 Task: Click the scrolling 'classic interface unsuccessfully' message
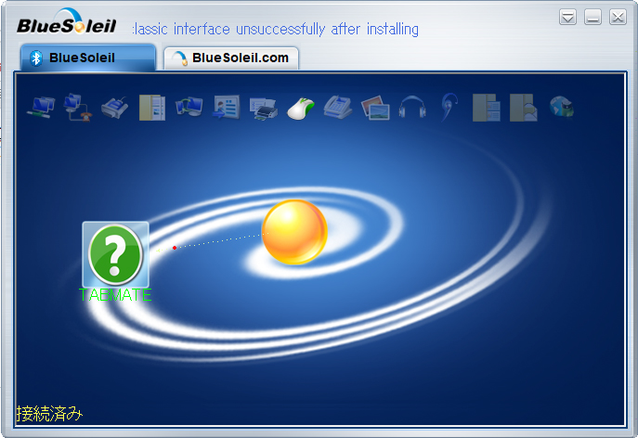click(x=276, y=30)
